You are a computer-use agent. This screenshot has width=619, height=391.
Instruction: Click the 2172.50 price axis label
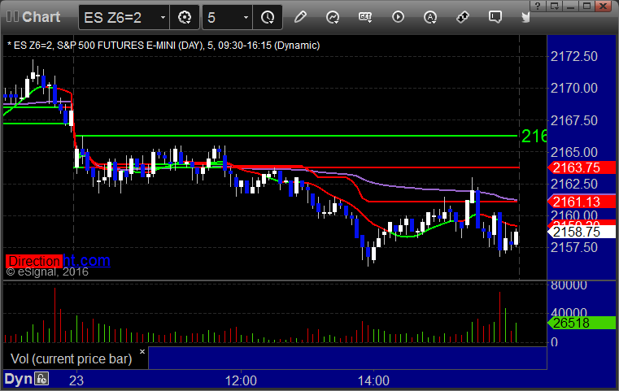coord(574,56)
